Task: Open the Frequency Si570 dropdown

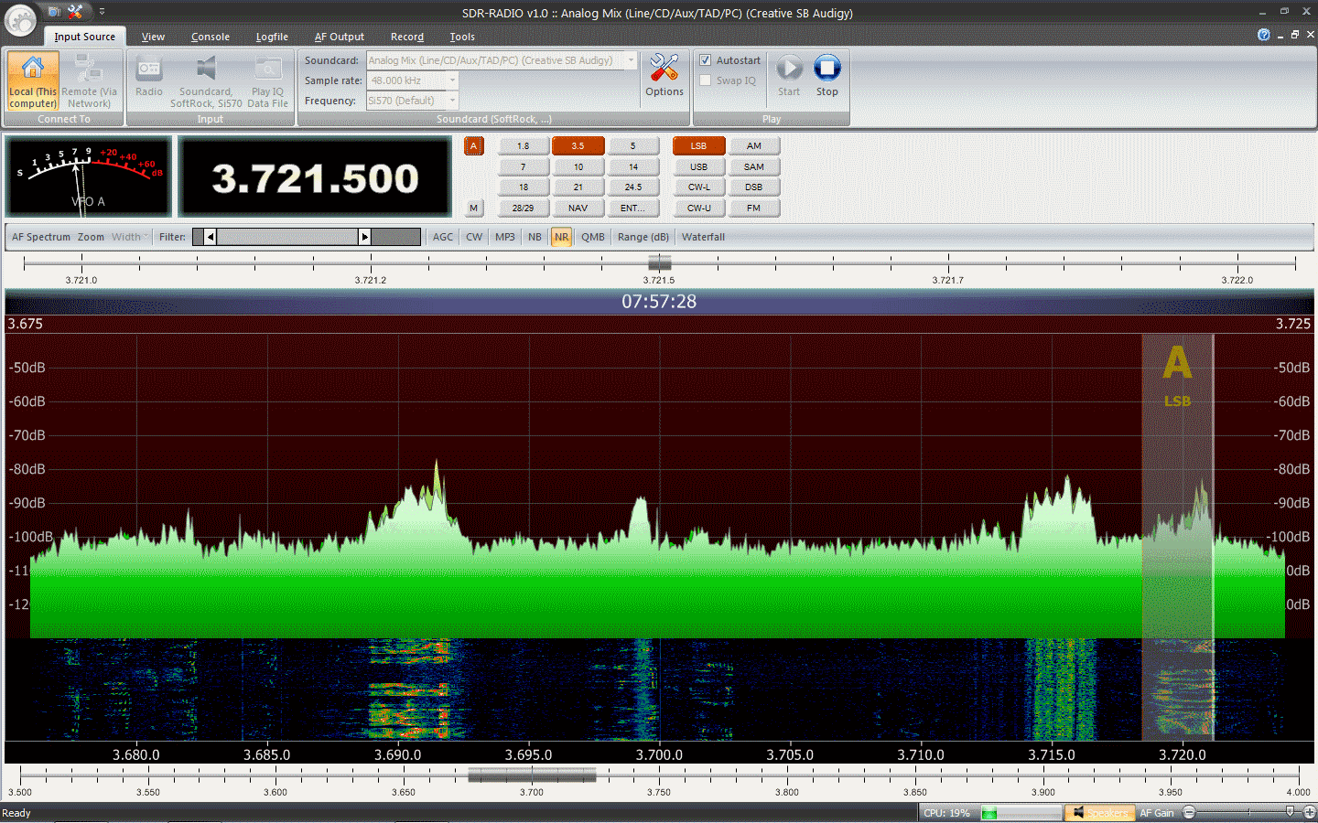Action: tap(451, 101)
